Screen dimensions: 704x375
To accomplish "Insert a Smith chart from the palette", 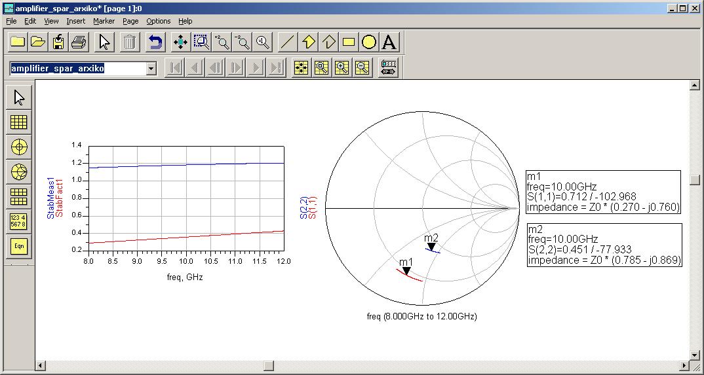I will click(x=19, y=171).
